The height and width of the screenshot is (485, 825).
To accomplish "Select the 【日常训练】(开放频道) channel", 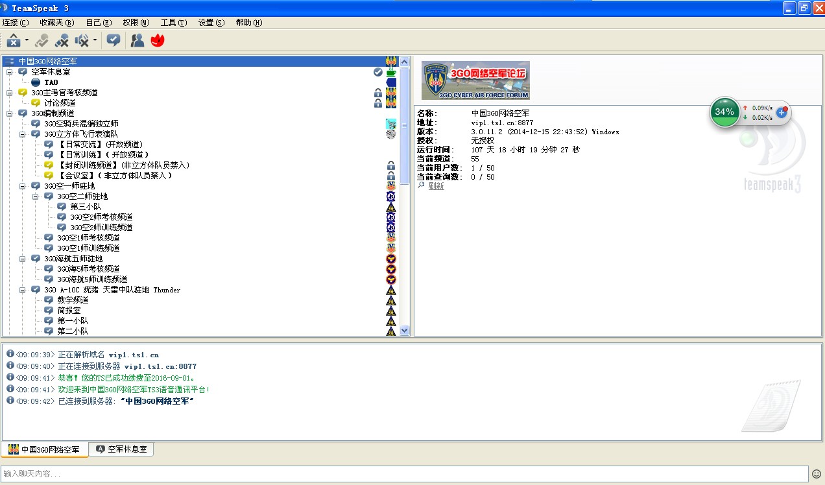I will pos(102,155).
